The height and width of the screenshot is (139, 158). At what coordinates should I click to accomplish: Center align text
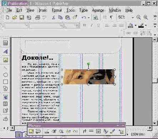(114, 25)
